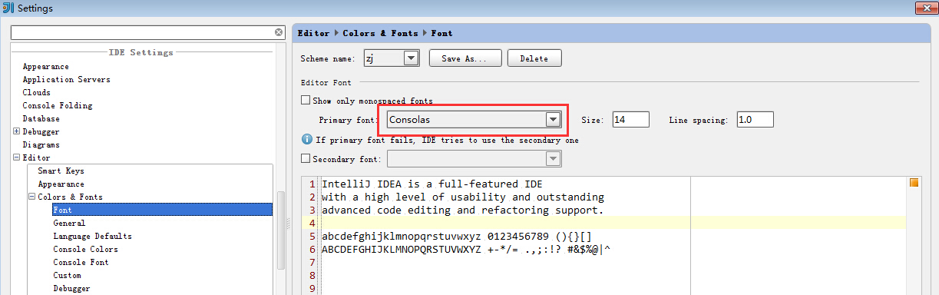Select General under Colors & Fonts
This screenshot has height=295, width=939.
[69, 224]
